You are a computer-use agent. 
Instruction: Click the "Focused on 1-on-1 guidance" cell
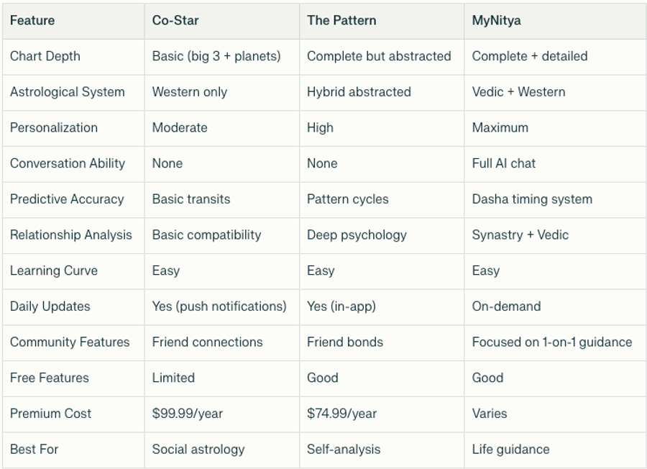click(551, 342)
